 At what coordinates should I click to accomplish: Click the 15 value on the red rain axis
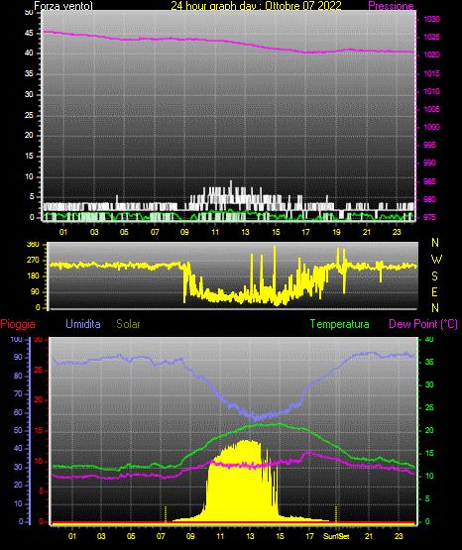point(39,430)
